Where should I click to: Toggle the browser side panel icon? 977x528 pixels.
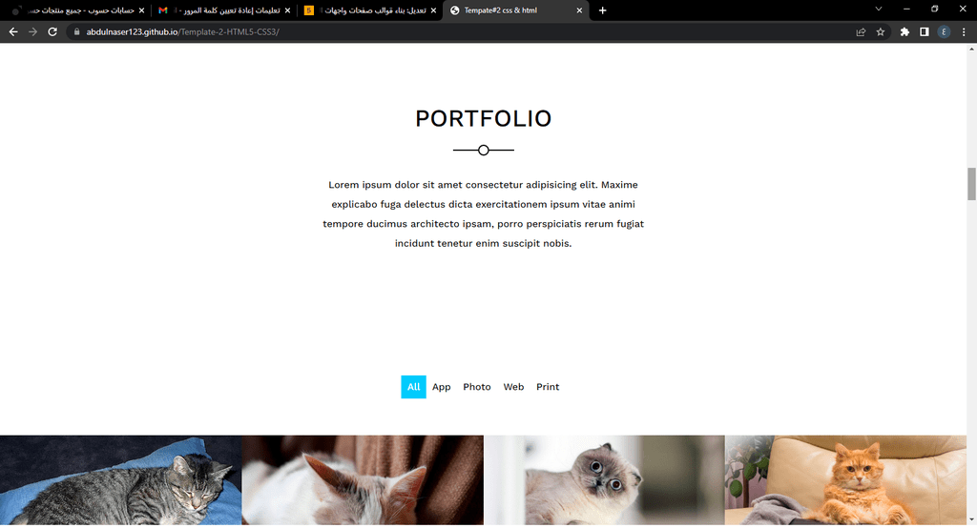tap(924, 31)
